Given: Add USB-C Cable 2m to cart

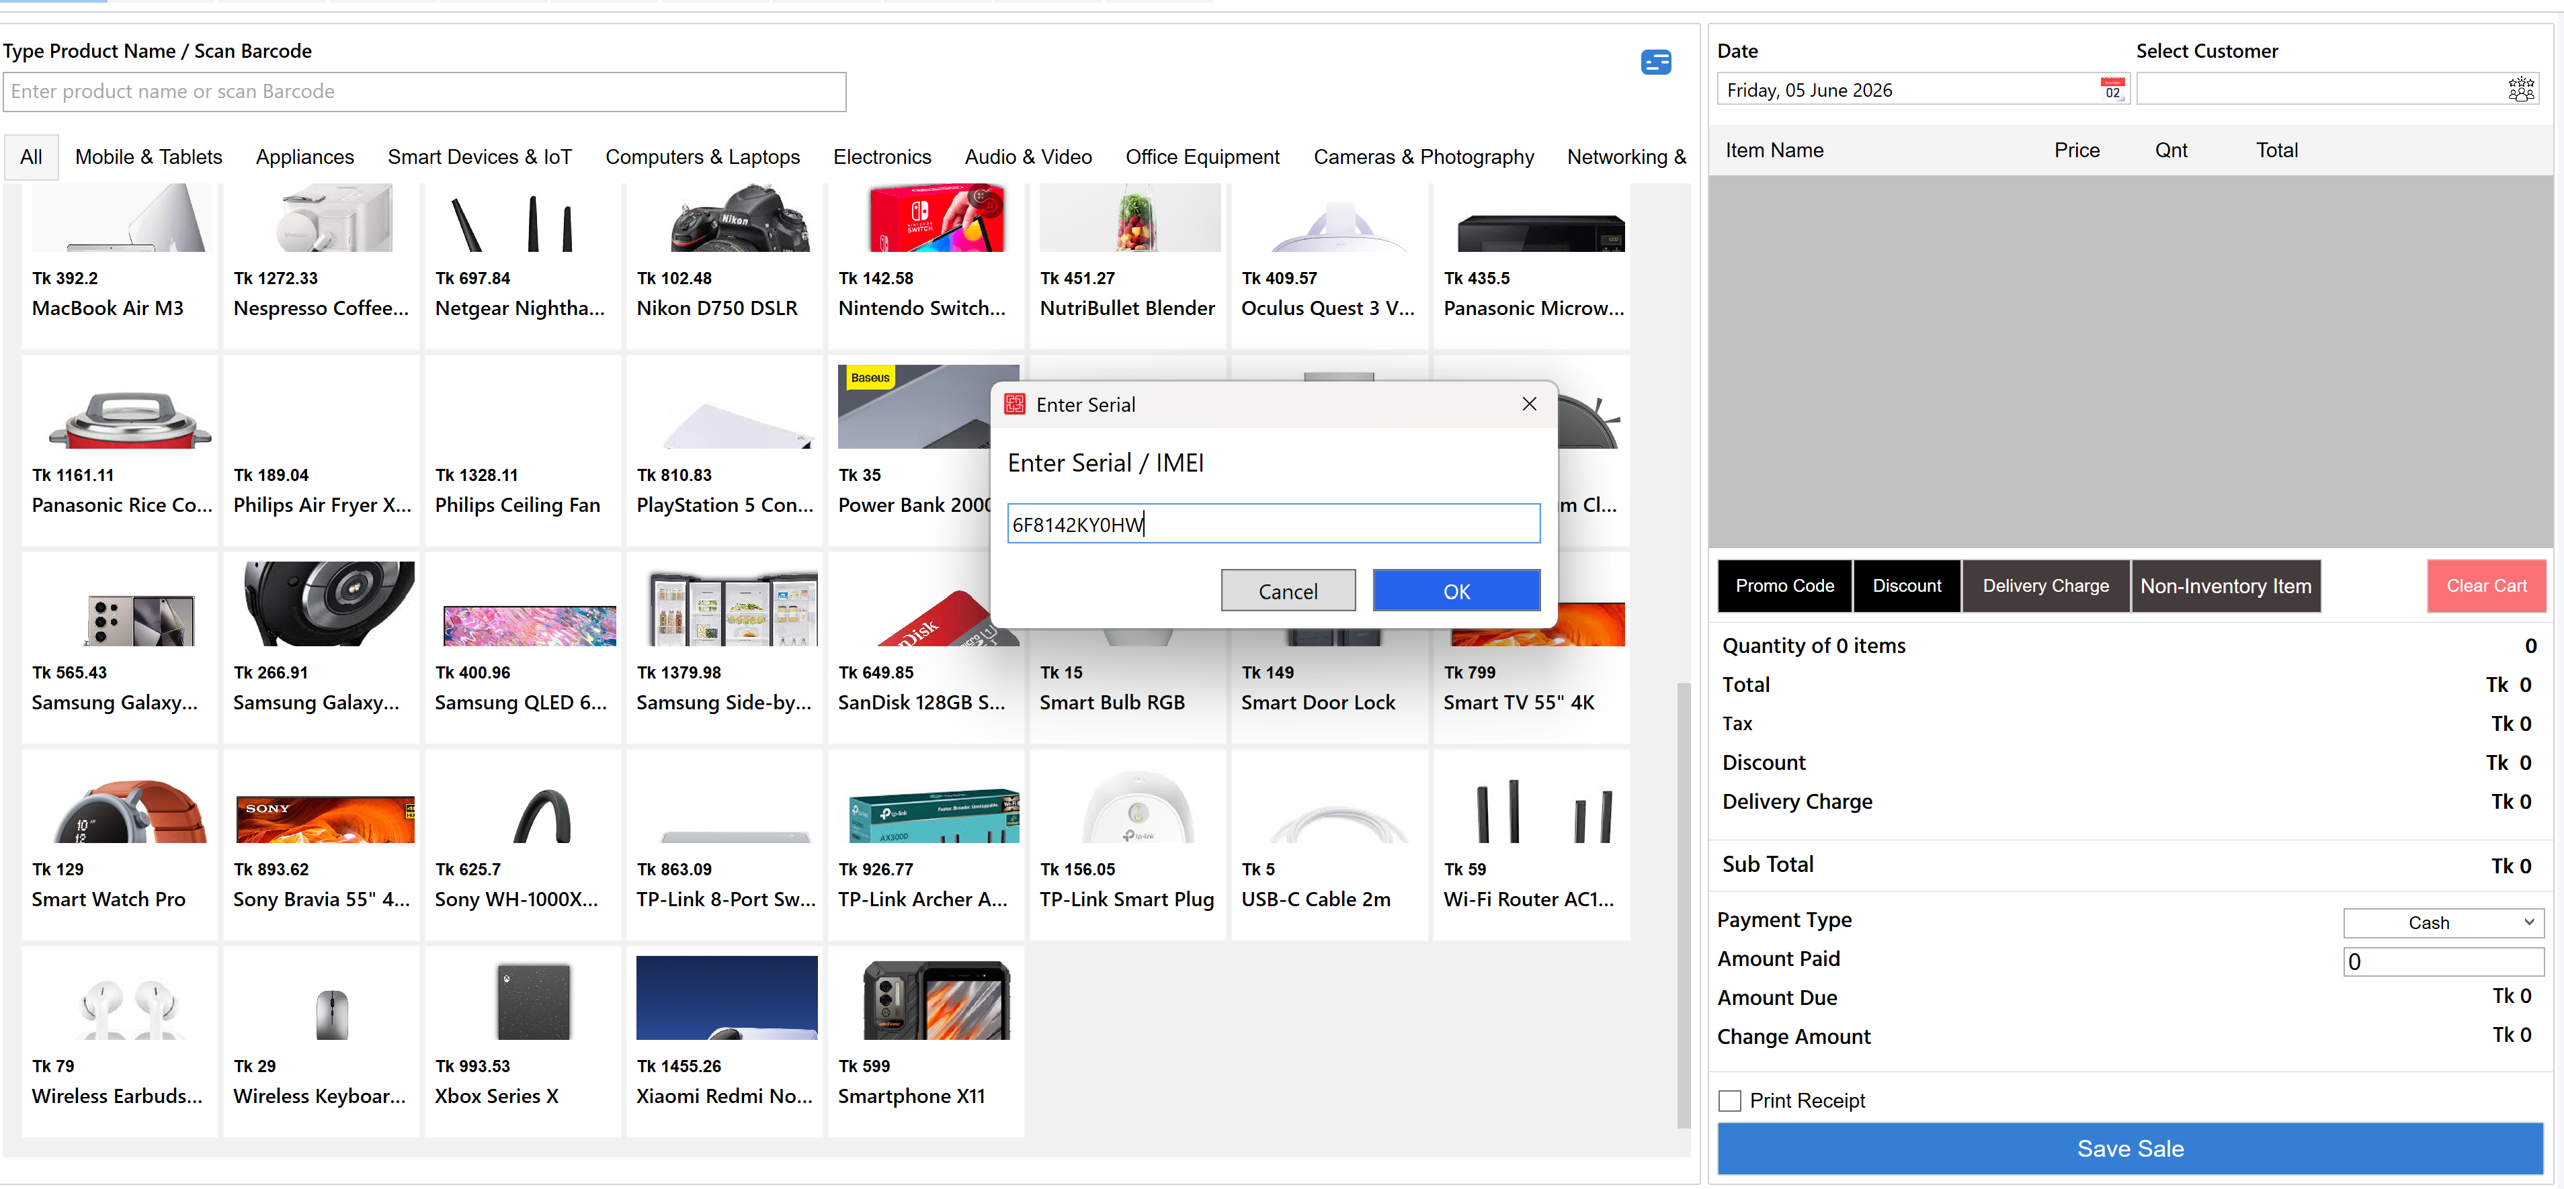Looking at the screenshot, I should 1330,845.
